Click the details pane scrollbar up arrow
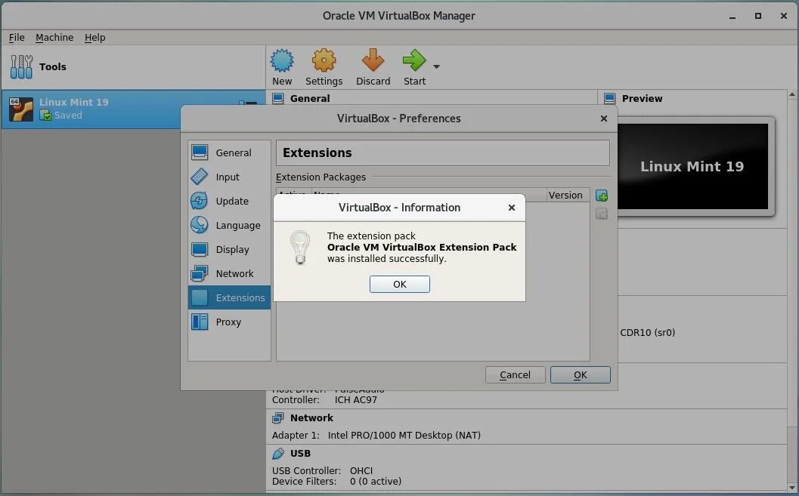Image resolution: width=799 pixels, height=496 pixels. point(792,95)
